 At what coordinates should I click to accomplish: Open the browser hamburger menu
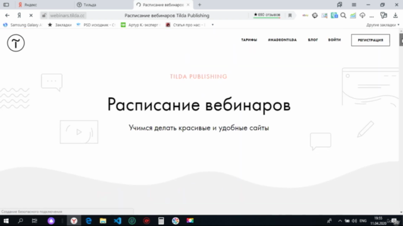click(x=354, y=4)
